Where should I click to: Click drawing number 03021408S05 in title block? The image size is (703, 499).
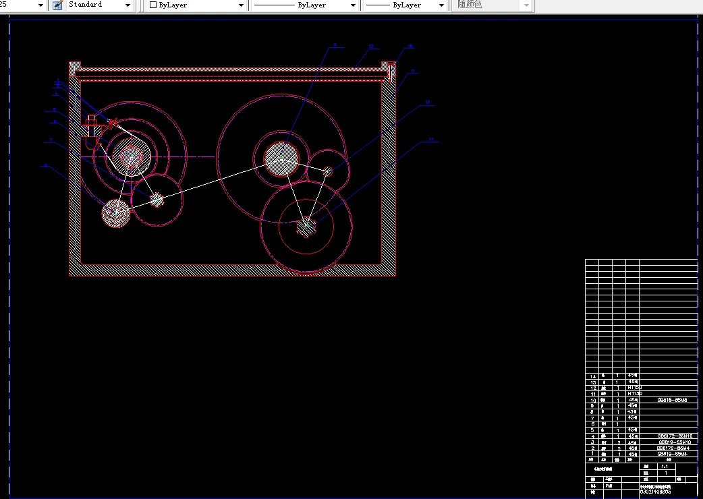tap(656, 492)
